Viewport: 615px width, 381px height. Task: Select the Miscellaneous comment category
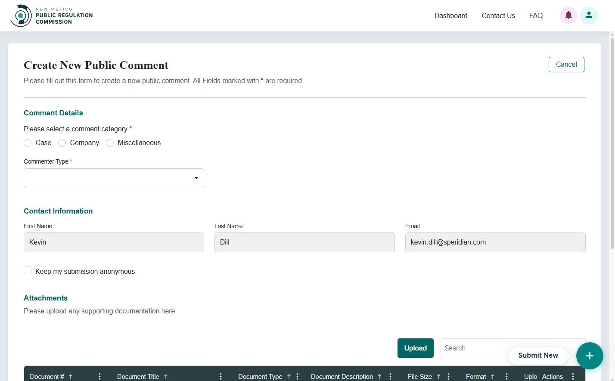110,142
